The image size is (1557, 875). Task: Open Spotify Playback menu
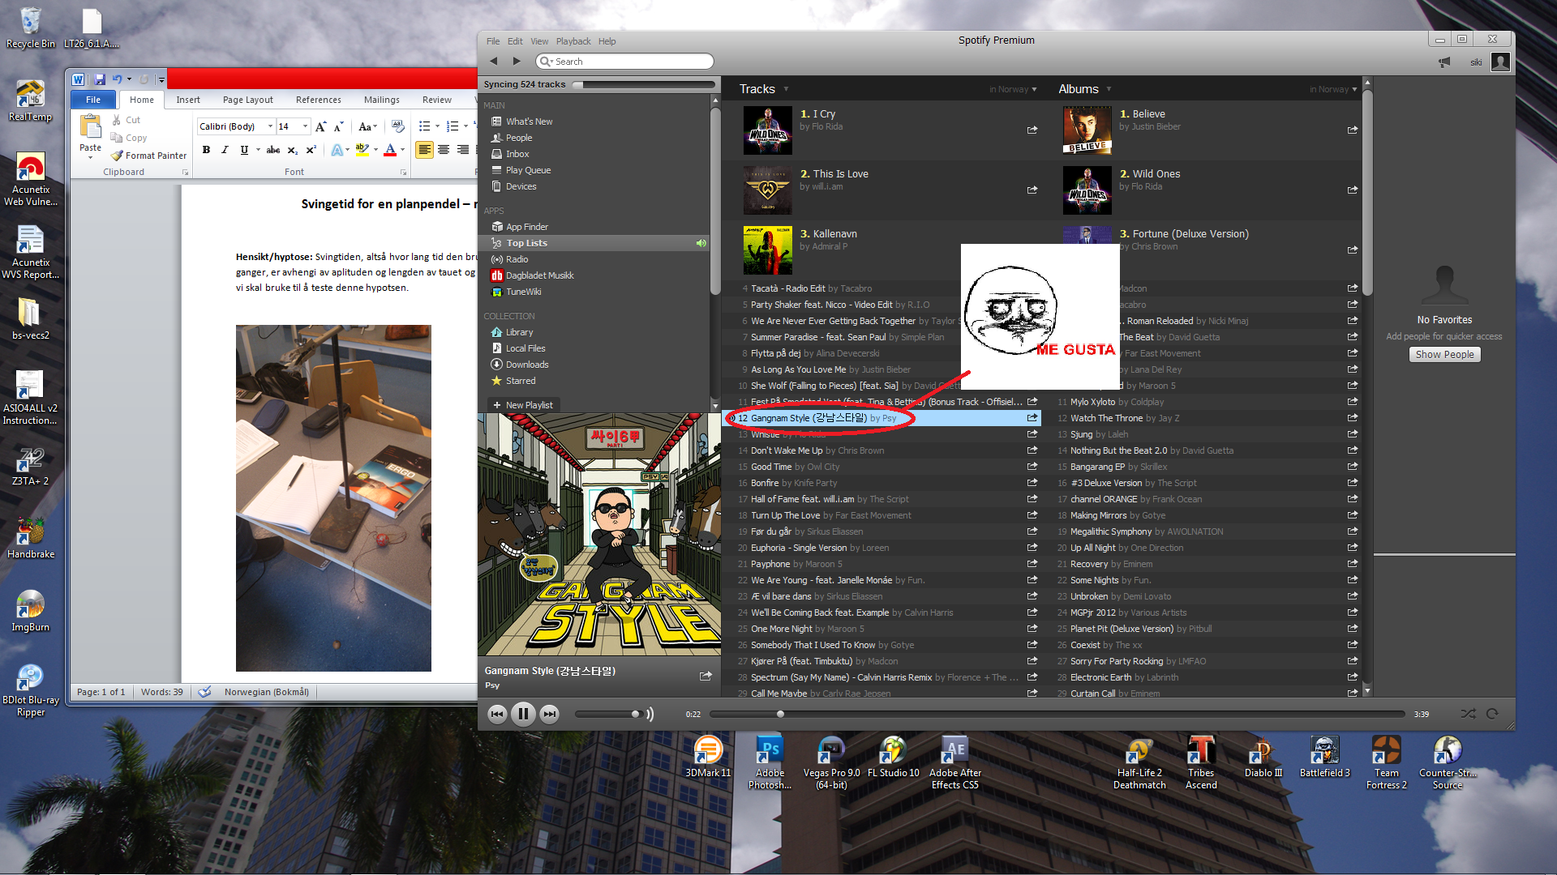point(573,41)
